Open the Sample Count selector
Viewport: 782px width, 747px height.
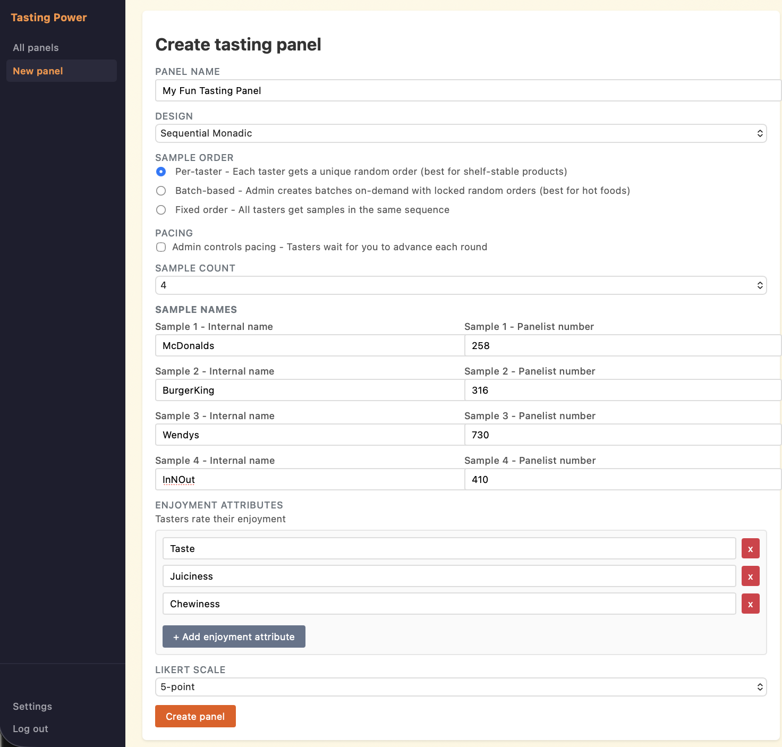click(x=461, y=285)
